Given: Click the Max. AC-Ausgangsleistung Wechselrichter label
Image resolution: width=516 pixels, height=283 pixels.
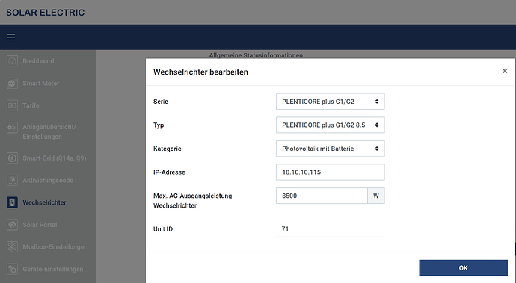Looking at the screenshot, I should (192, 201).
